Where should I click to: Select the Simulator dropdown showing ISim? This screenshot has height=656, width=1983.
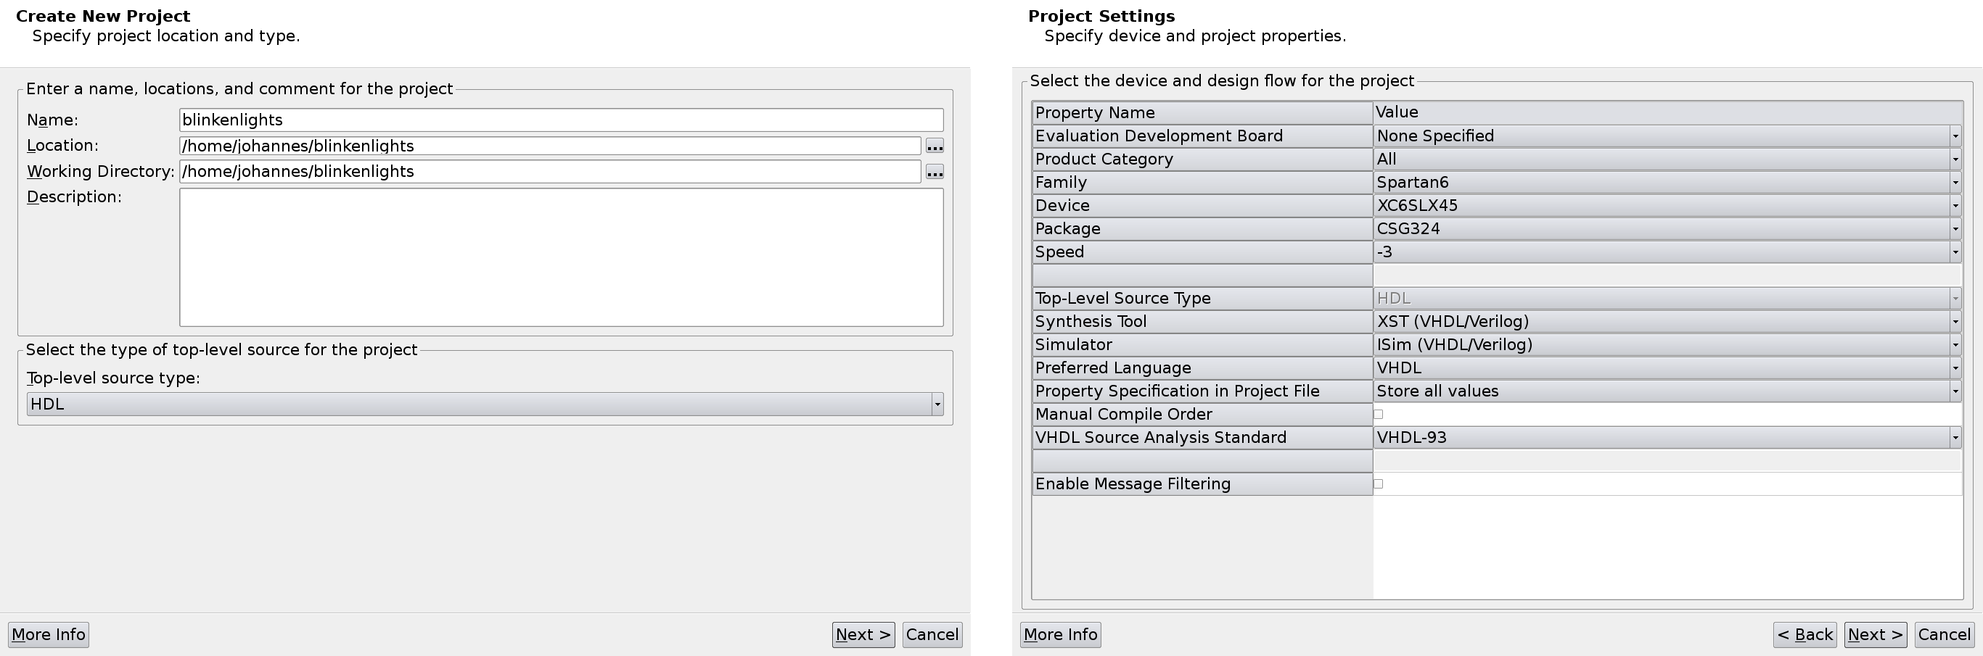coord(1667,344)
